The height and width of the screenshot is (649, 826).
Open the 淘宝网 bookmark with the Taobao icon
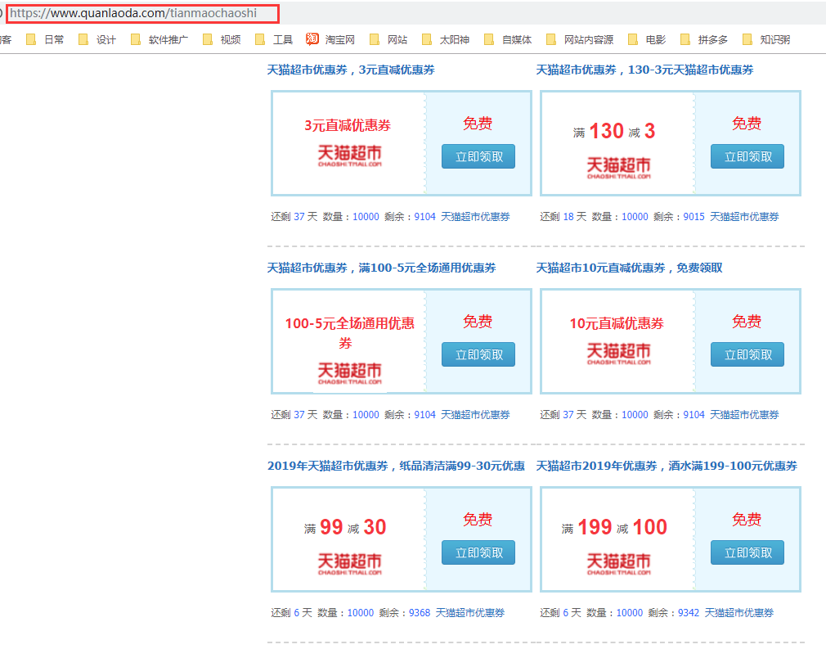coord(330,39)
